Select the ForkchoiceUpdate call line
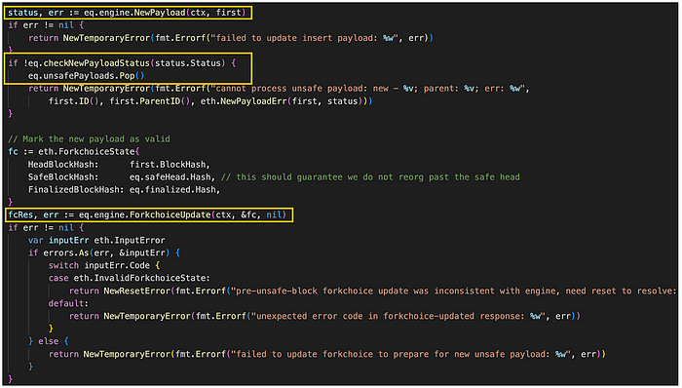The image size is (682, 388). click(147, 214)
